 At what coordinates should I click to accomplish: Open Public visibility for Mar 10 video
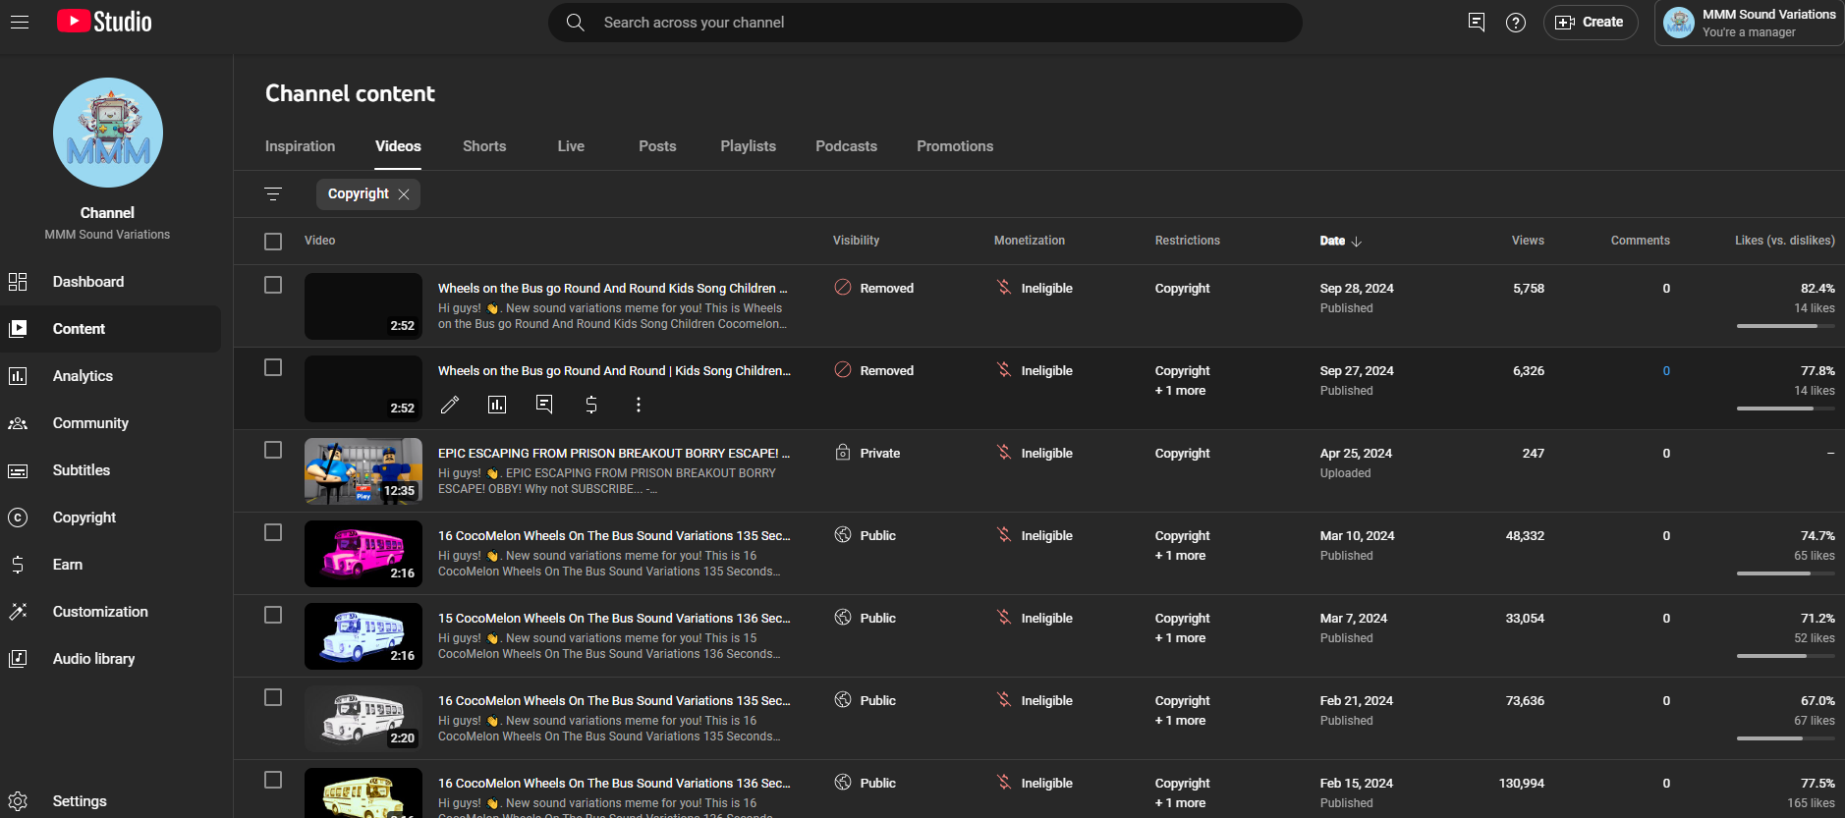[x=865, y=535]
